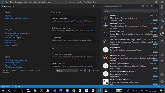Install the Monokai Pro extension
165x93 pixels.
point(155,60)
